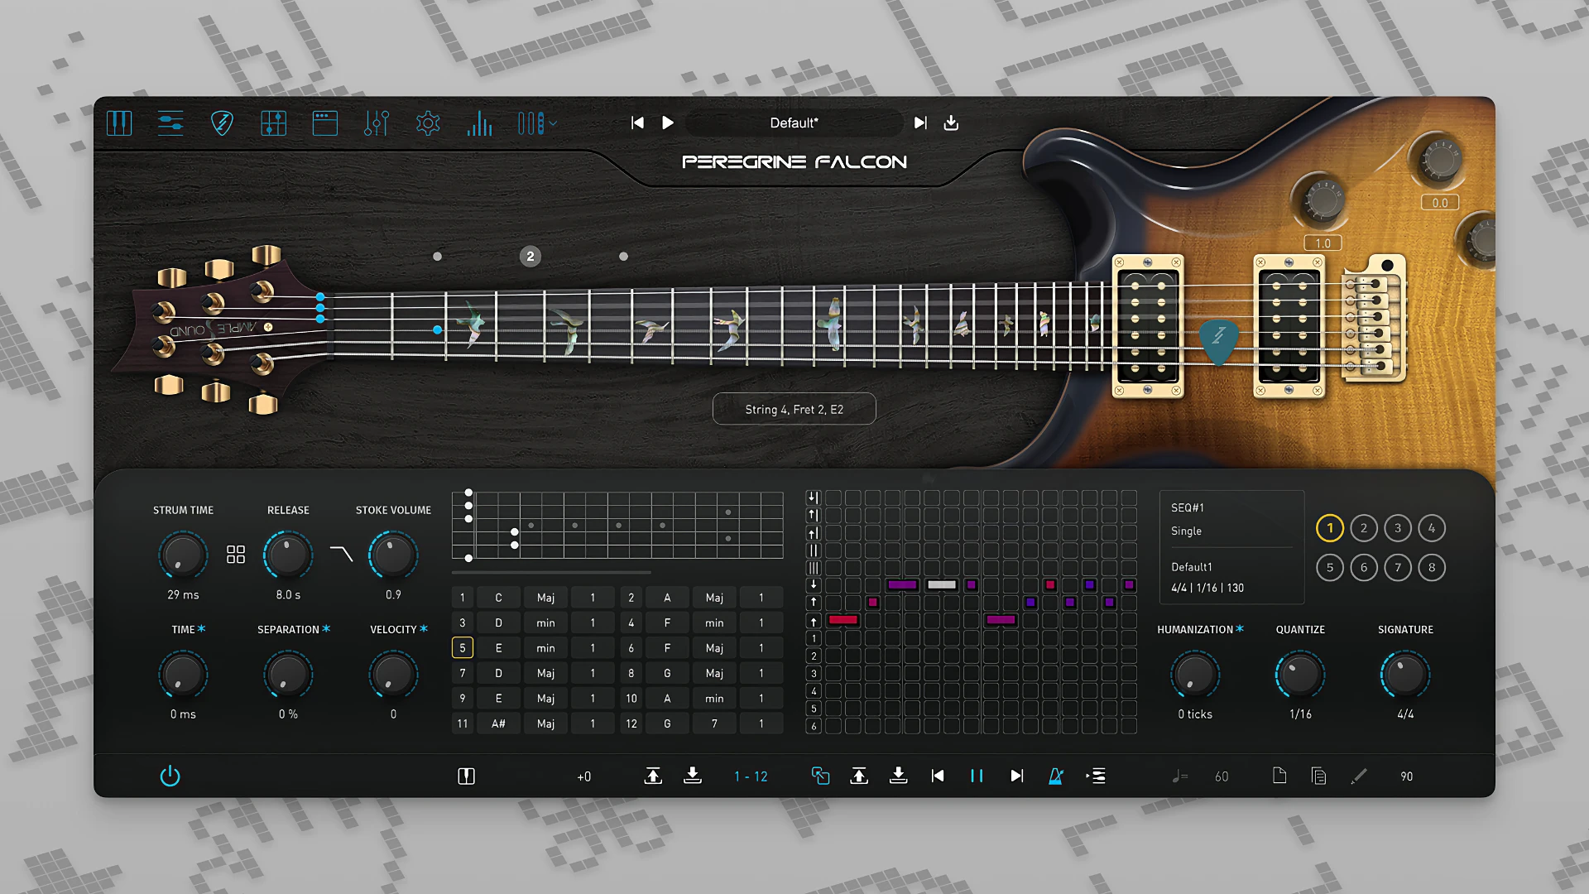Click the sequencer row 1 label
This screenshot has height=894, width=1589.
pyautogui.click(x=814, y=638)
